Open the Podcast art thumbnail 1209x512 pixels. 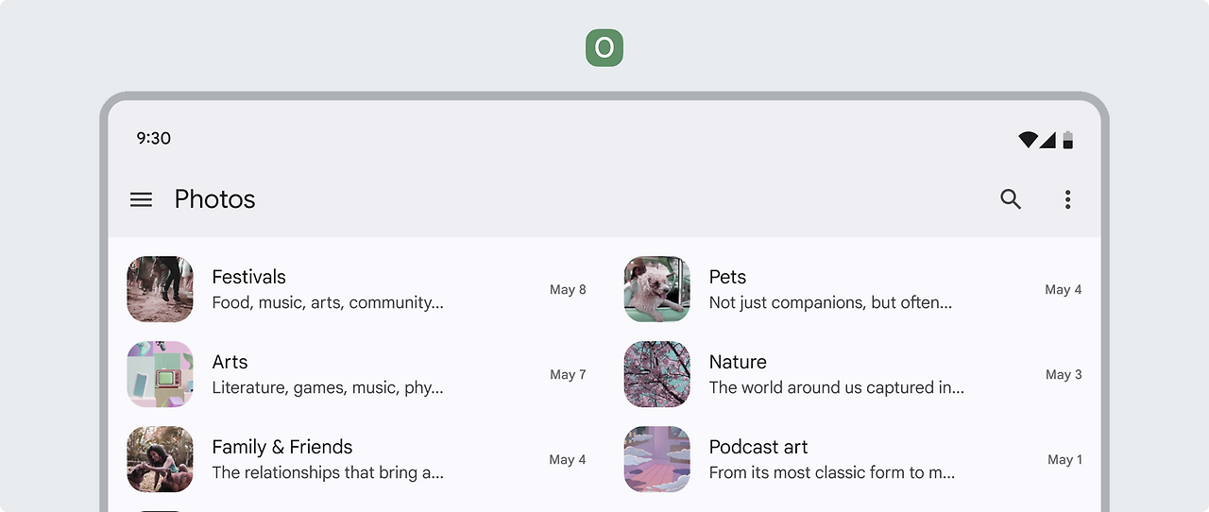(657, 459)
